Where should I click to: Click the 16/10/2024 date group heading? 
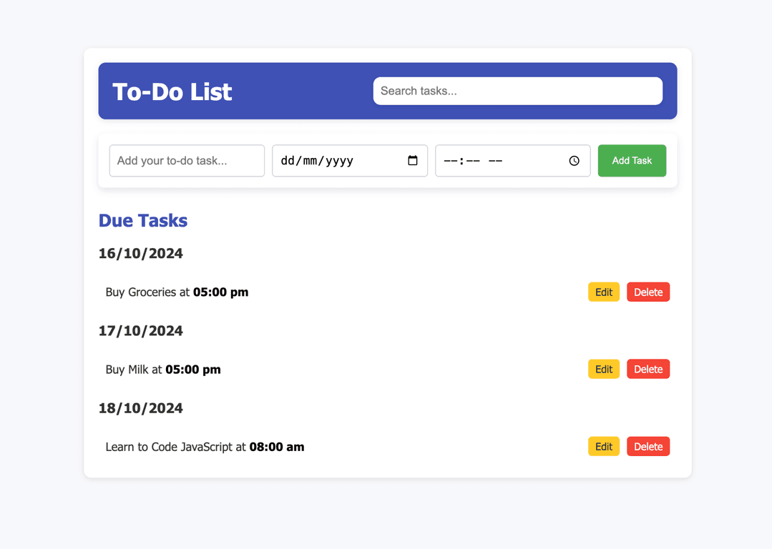click(141, 253)
